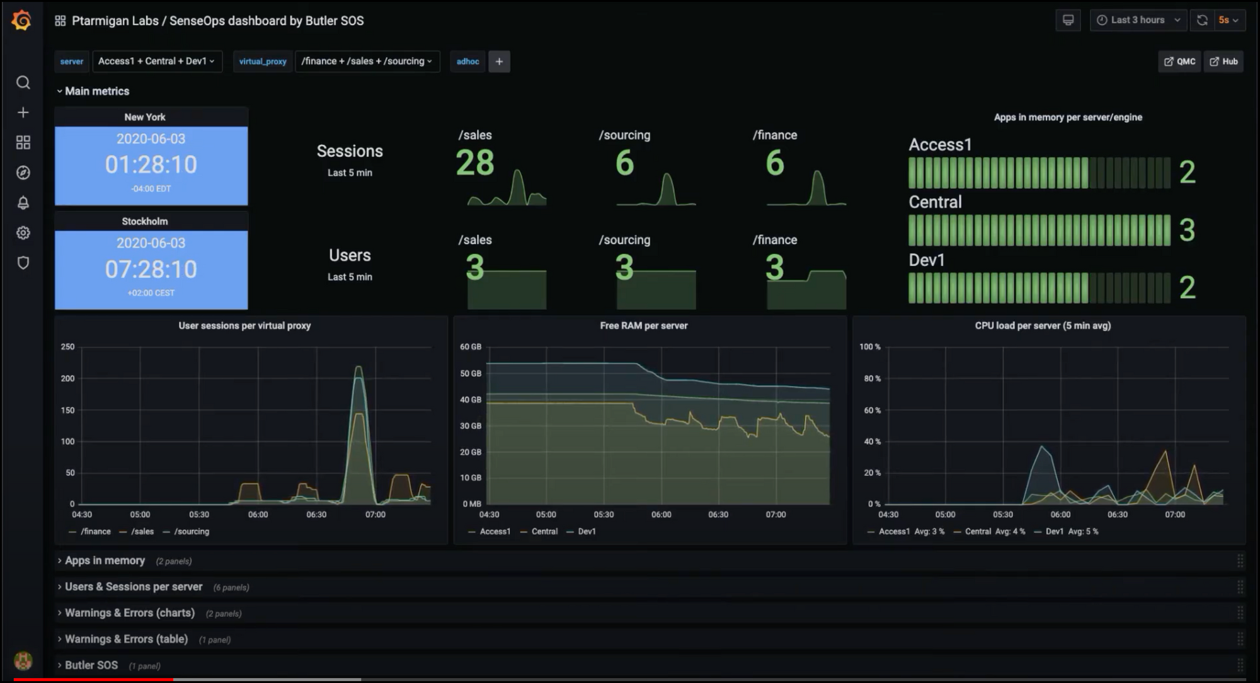Collapse the Main metrics row

click(x=93, y=91)
